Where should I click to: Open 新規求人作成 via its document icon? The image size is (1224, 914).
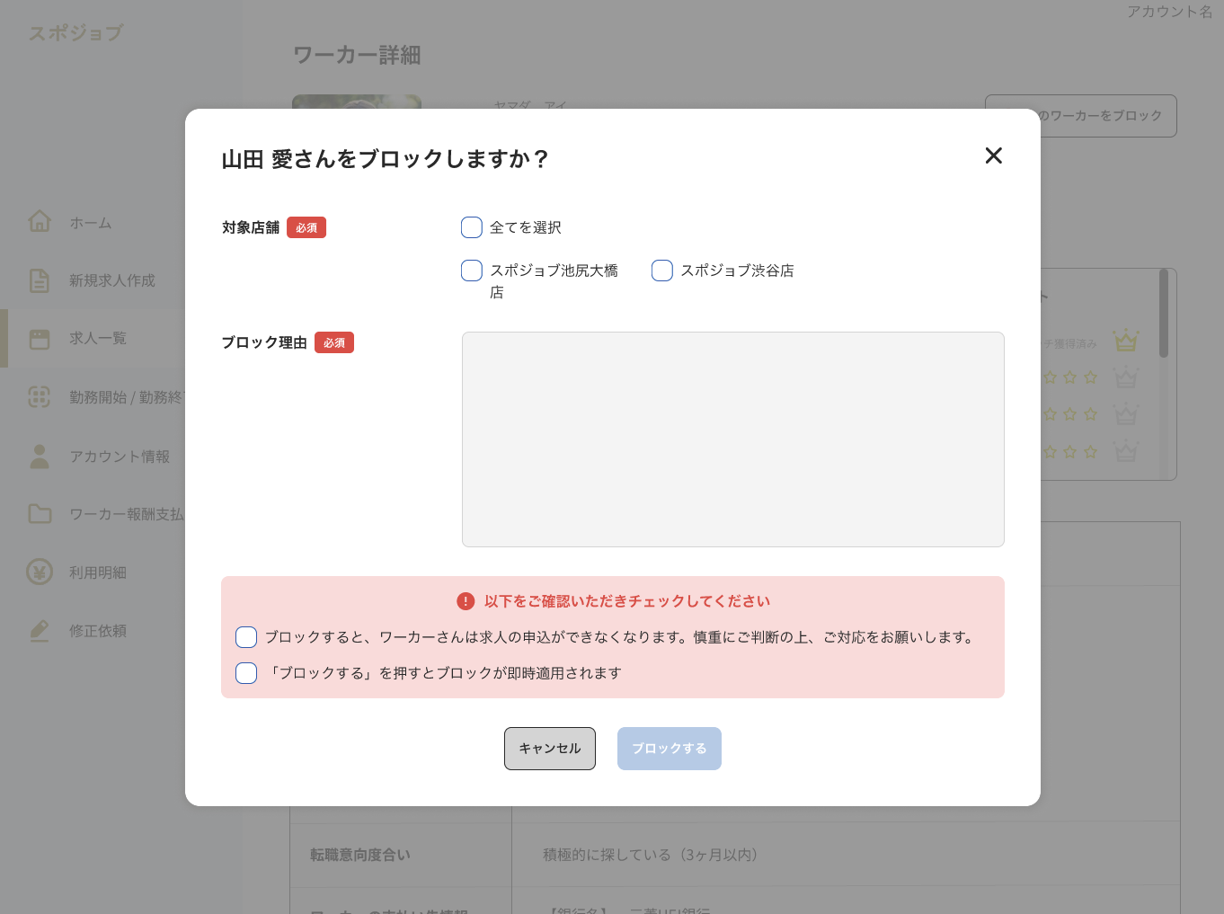pyautogui.click(x=40, y=280)
